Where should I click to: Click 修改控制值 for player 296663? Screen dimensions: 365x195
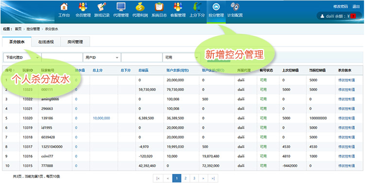click(346, 109)
